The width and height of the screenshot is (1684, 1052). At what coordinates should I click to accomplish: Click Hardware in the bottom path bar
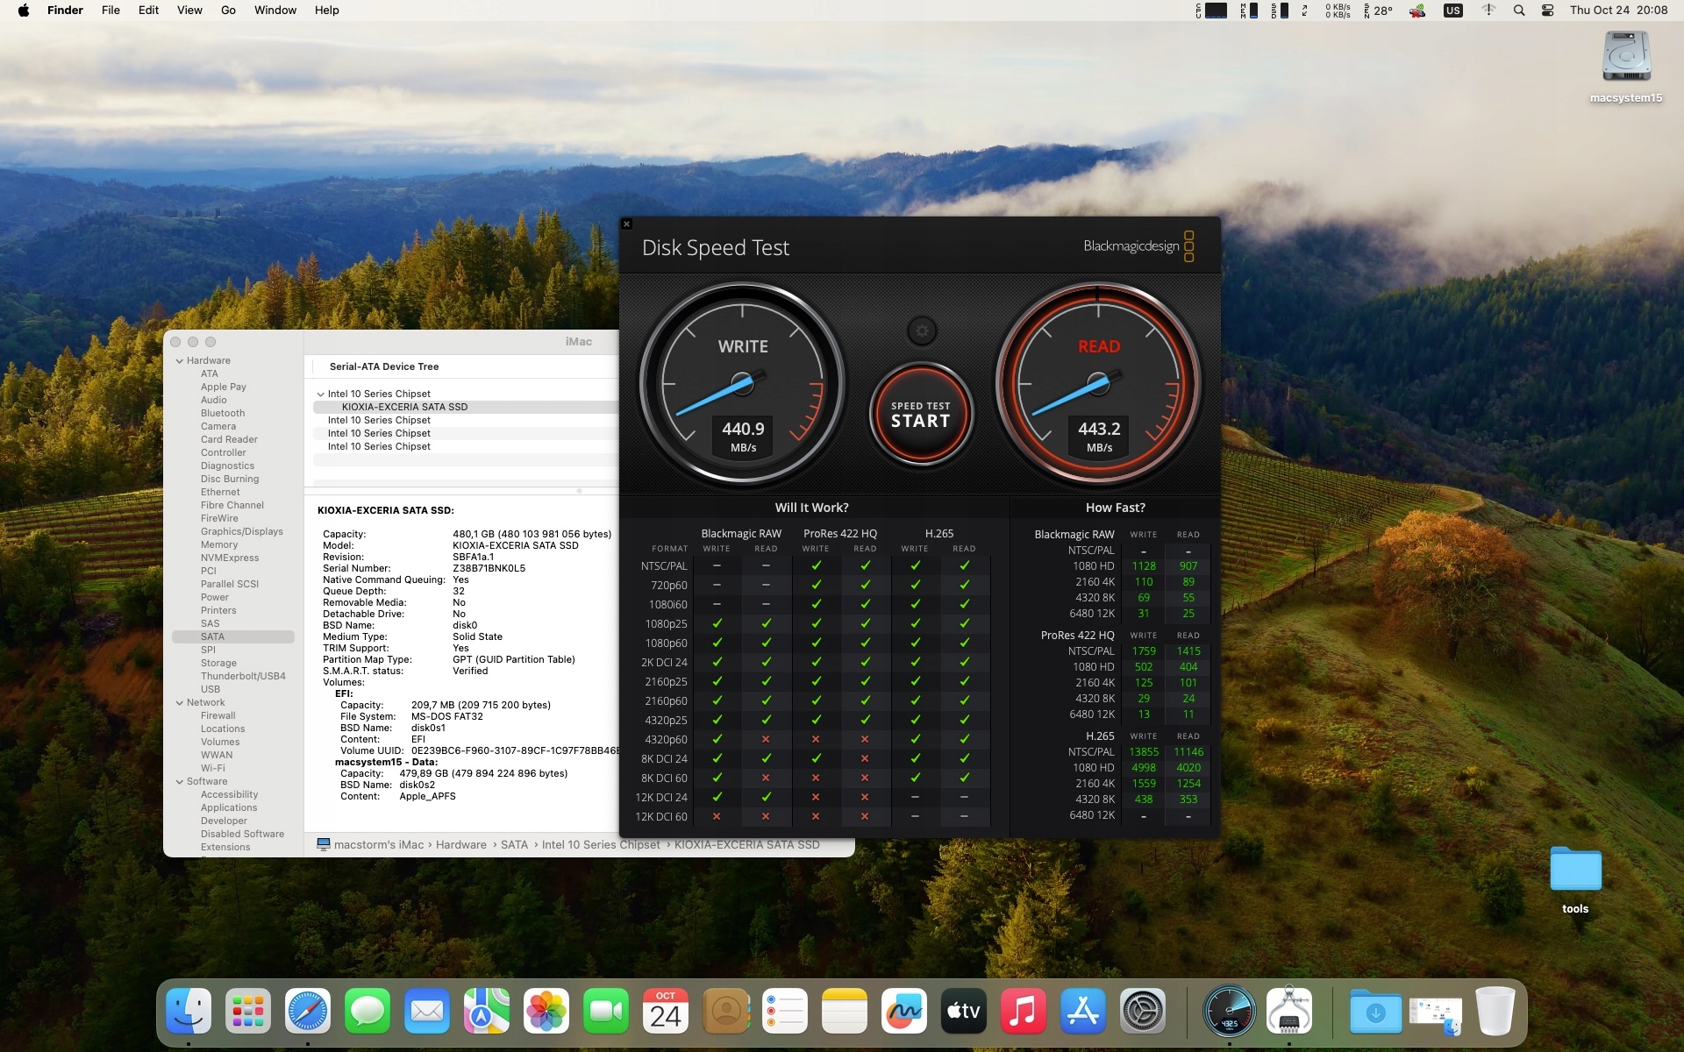coord(460,845)
